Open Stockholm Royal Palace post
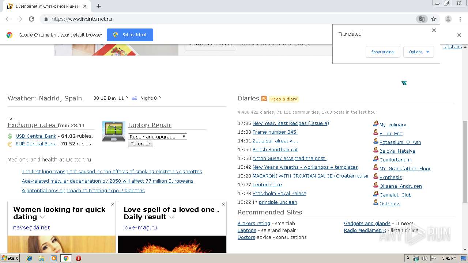The width and height of the screenshot is (468, 263). click(x=279, y=194)
